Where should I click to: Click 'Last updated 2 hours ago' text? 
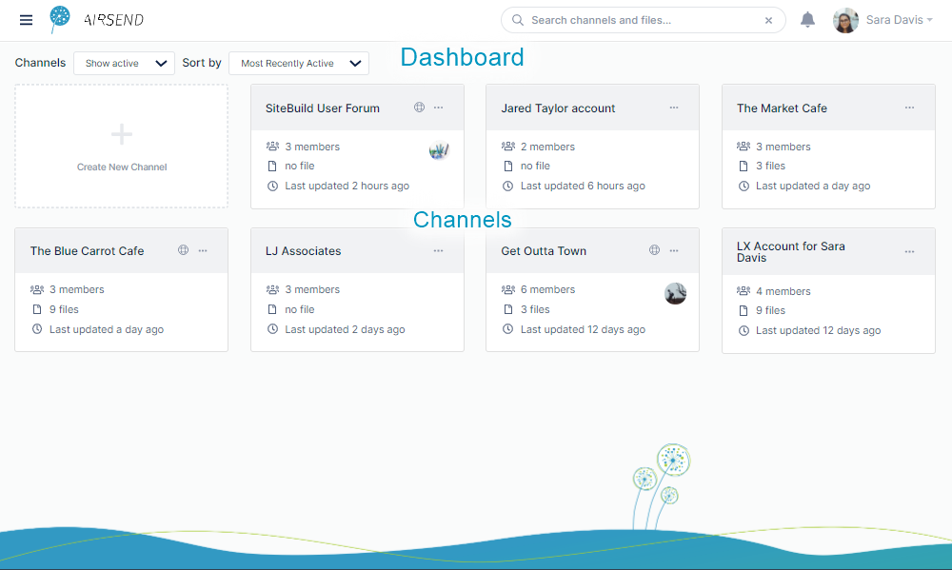347,186
